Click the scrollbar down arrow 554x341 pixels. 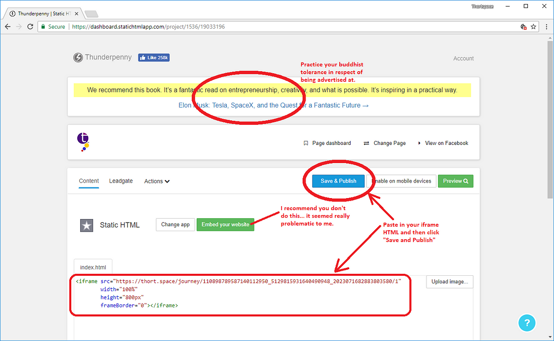pyautogui.click(x=550, y=337)
